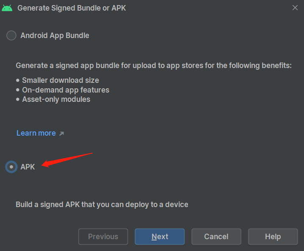Image resolution: width=304 pixels, height=251 pixels.
Task: Click the "APK" option label text
Action: point(28,167)
